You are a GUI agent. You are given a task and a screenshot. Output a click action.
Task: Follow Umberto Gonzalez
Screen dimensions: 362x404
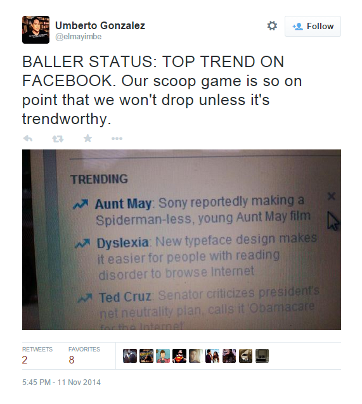pyautogui.click(x=313, y=27)
